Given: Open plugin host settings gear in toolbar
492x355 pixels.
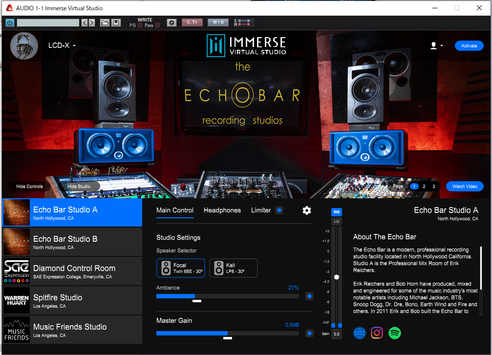Looking at the screenshot, I should point(171,22).
